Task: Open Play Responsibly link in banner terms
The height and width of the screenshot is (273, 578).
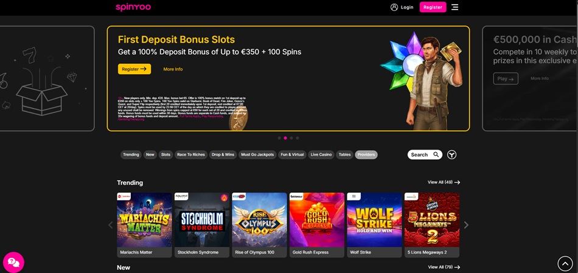Action: coord(212,116)
